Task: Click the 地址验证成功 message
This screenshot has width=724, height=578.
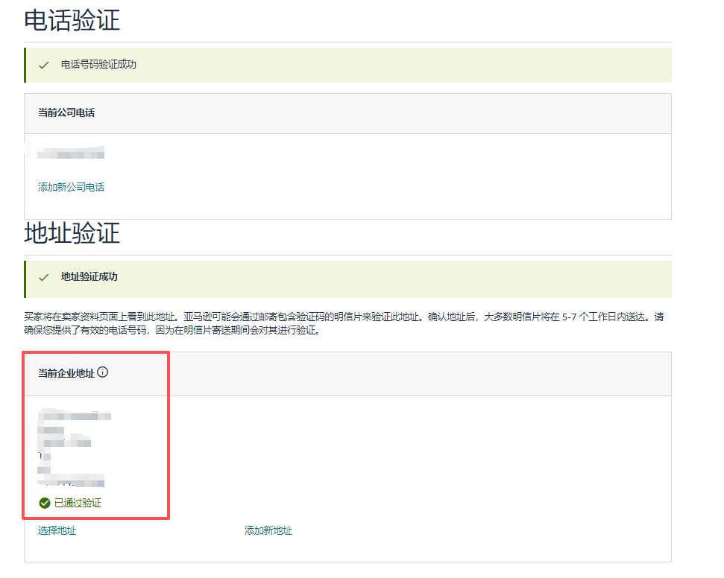Action: 89,277
